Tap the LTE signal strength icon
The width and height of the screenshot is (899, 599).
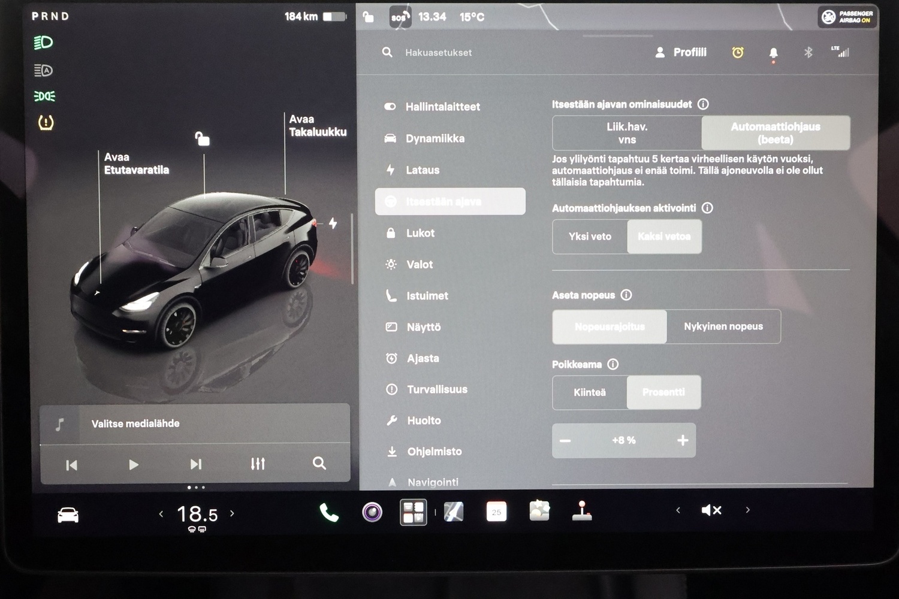pyautogui.click(x=840, y=52)
